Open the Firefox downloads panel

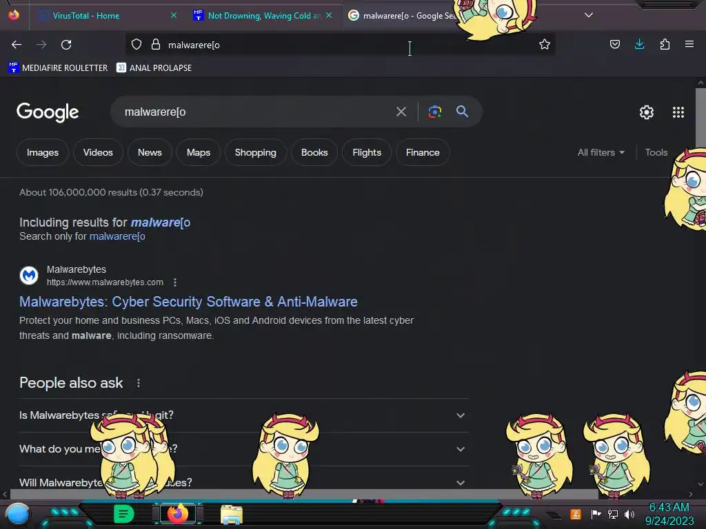(639, 45)
